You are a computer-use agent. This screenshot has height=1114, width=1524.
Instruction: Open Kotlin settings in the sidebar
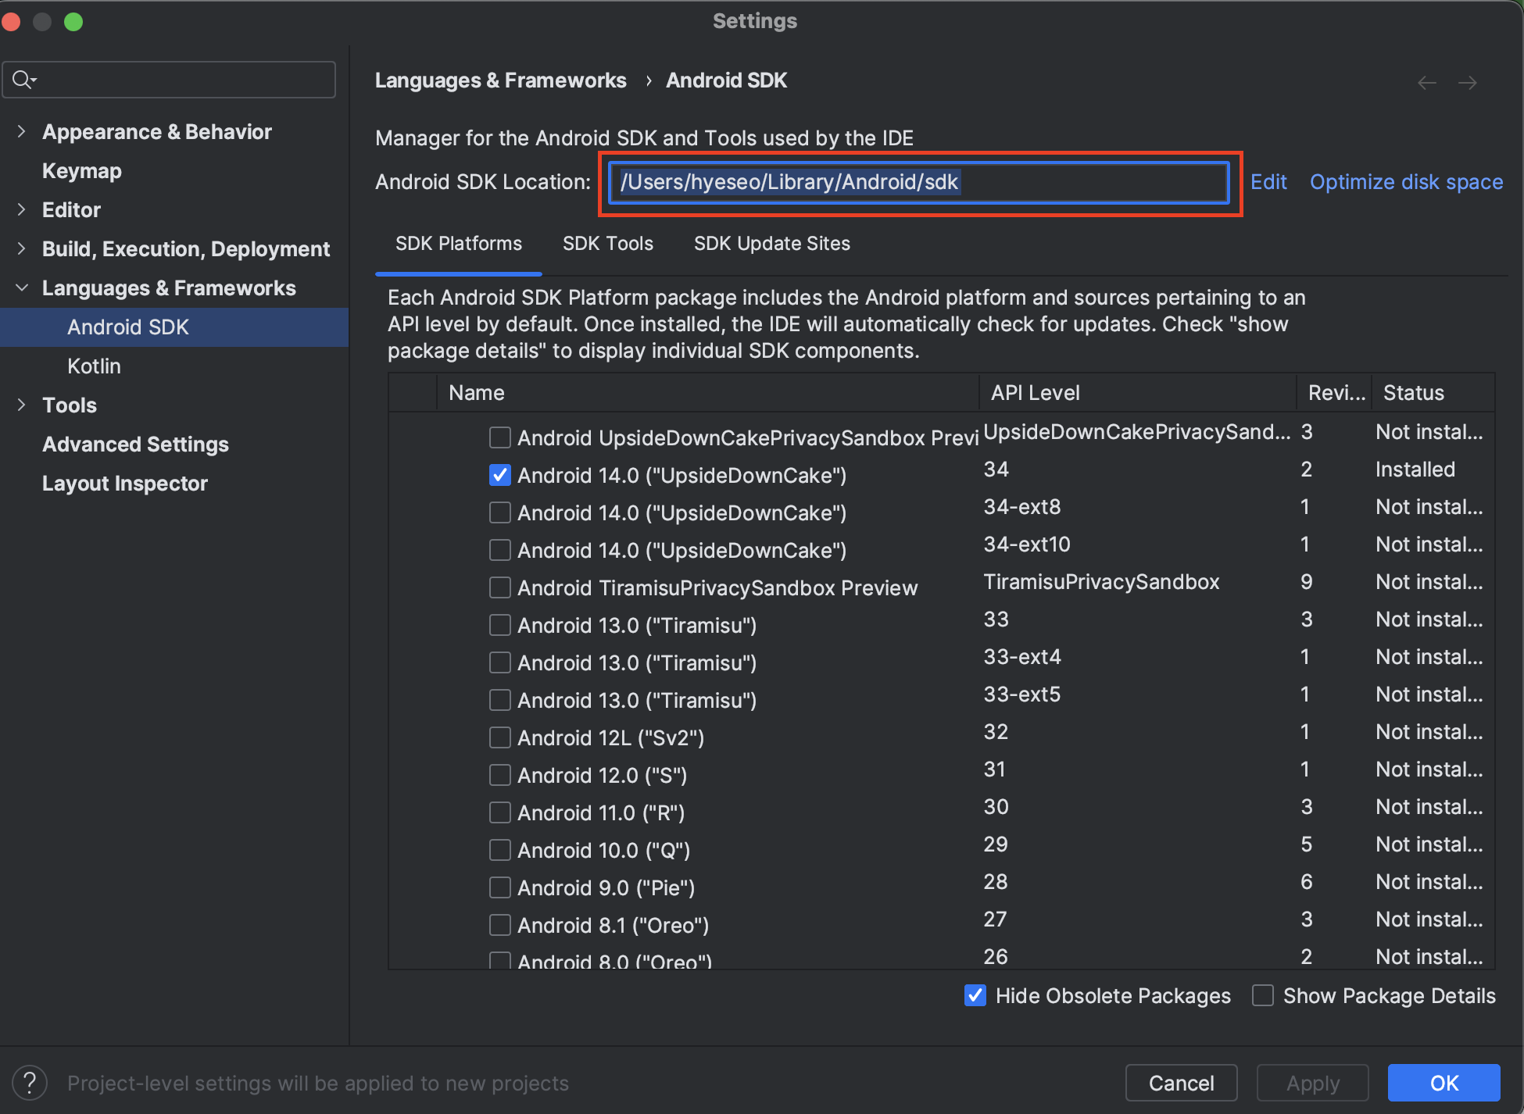[x=94, y=366]
